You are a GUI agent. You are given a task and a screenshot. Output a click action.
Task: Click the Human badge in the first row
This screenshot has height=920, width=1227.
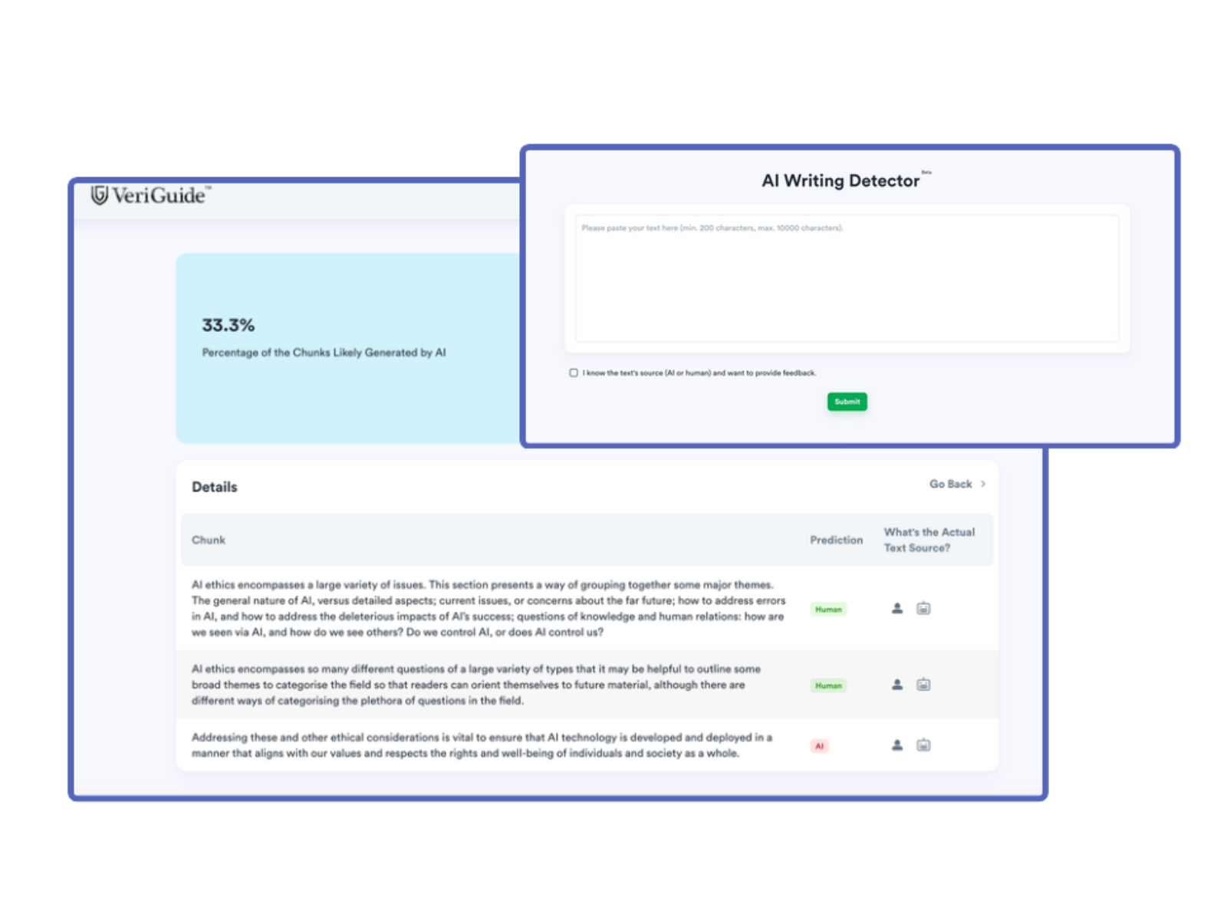tap(828, 609)
